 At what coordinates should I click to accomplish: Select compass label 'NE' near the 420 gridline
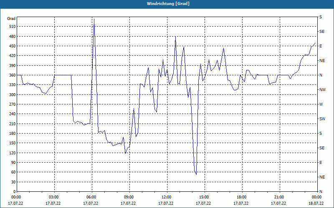[x=322, y=61]
